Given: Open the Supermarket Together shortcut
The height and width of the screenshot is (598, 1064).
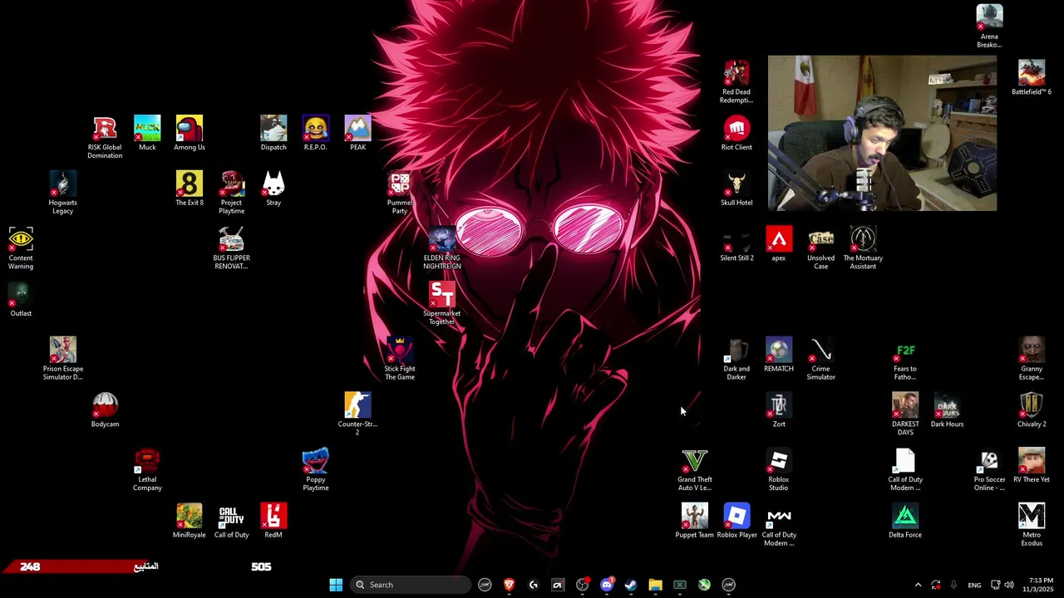Looking at the screenshot, I should 442,304.
